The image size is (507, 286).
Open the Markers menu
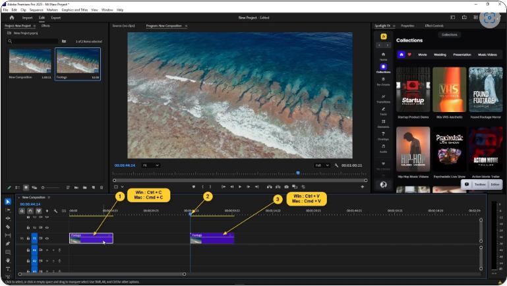click(52, 10)
